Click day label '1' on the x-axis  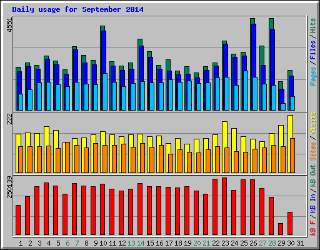tap(21, 243)
